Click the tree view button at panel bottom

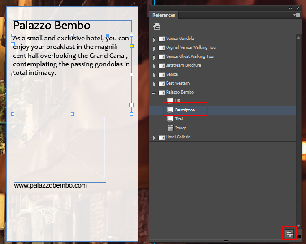(289, 233)
